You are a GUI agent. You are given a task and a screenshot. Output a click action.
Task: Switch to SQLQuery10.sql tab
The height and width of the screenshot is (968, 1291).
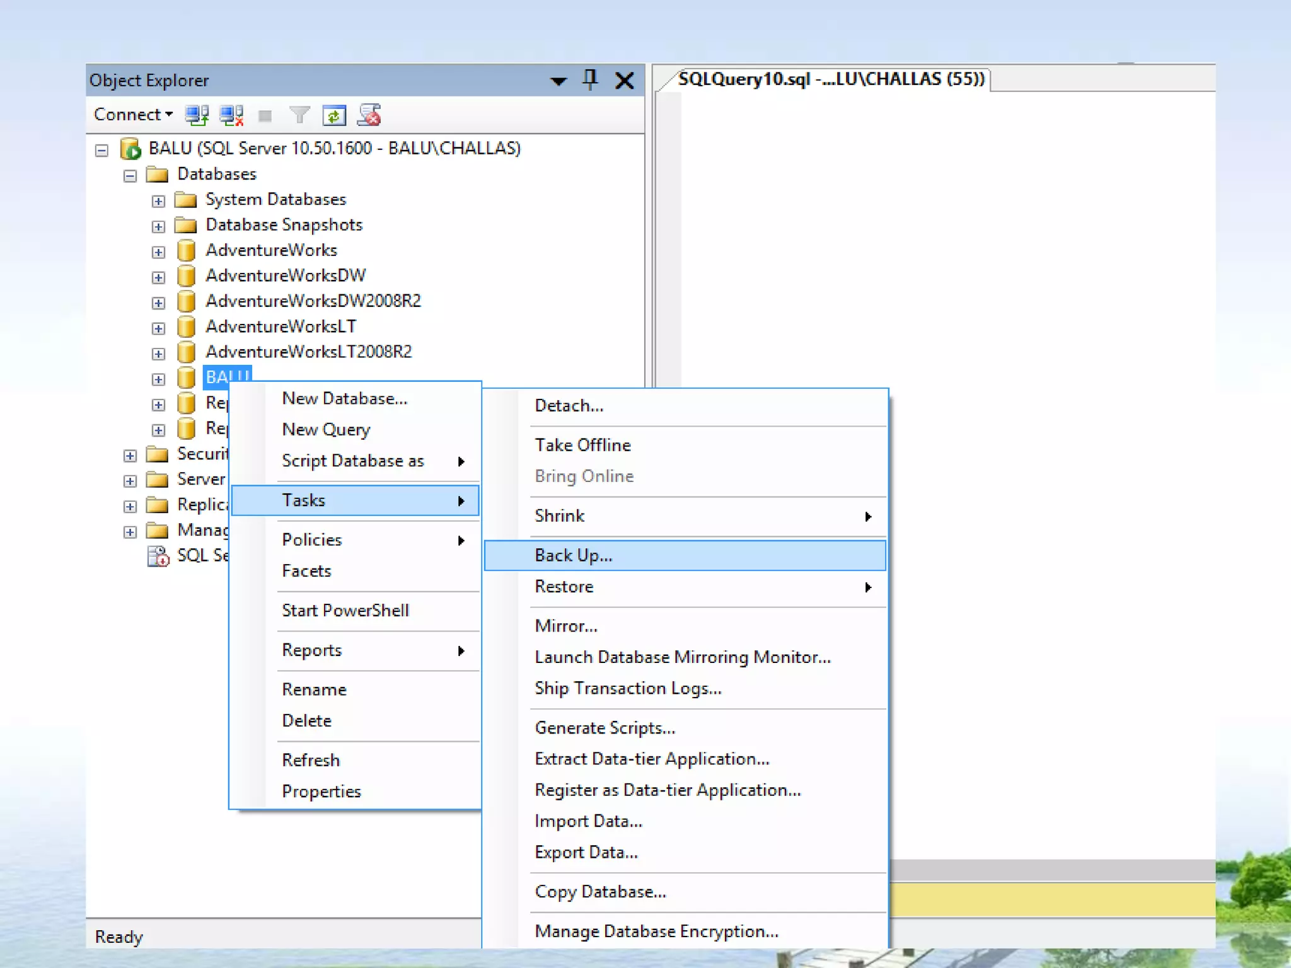pyautogui.click(x=831, y=79)
